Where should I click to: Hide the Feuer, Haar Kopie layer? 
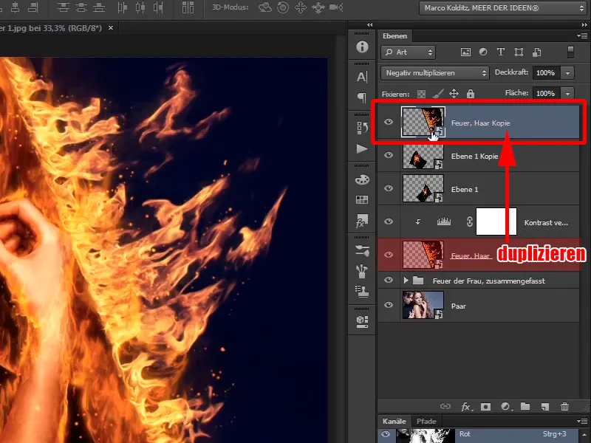tap(389, 122)
